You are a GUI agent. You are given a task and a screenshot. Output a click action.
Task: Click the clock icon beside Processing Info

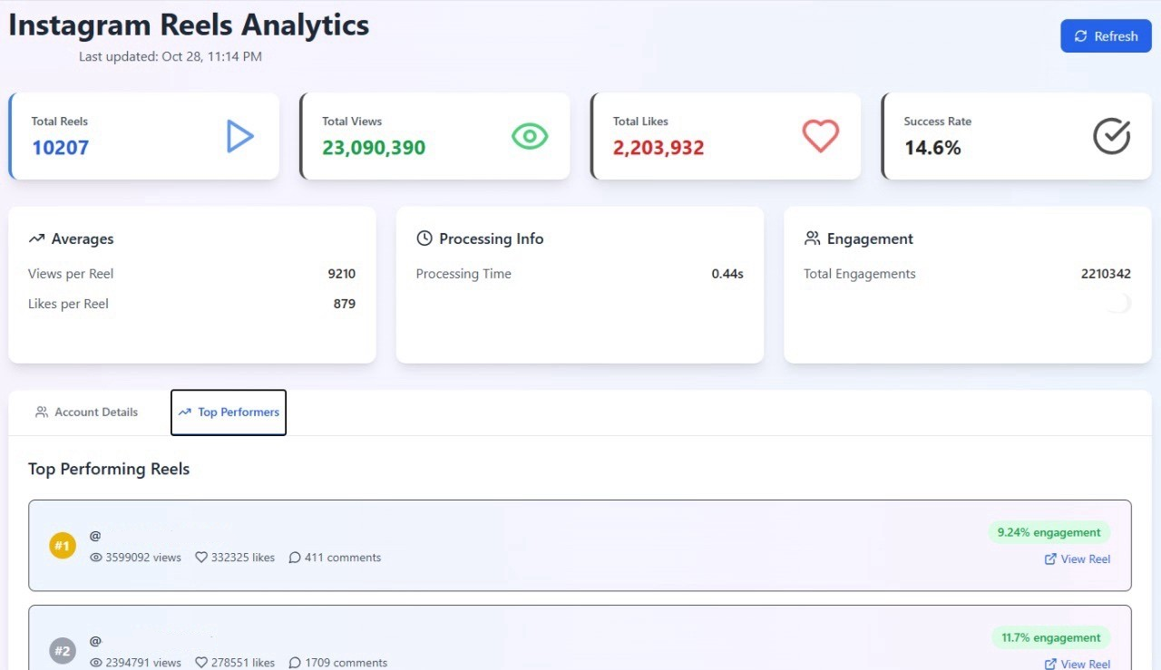coord(424,238)
